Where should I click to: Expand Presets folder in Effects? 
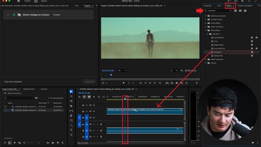[x=206, y=63]
